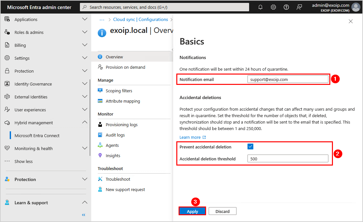Select the Overview menu item
363x222 pixels.
132,56
